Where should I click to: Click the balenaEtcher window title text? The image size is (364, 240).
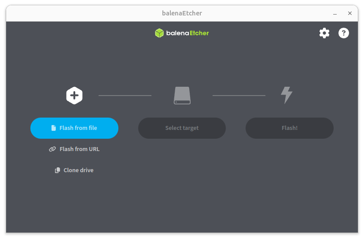(x=182, y=13)
